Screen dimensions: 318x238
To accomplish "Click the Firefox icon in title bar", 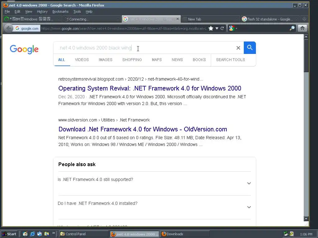I will (x=6, y=5).
